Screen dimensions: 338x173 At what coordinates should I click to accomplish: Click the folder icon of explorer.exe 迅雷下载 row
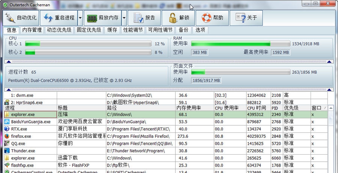tap(7, 158)
